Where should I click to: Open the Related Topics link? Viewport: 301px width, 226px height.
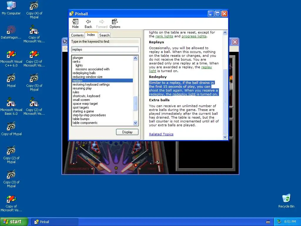click(161, 134)
